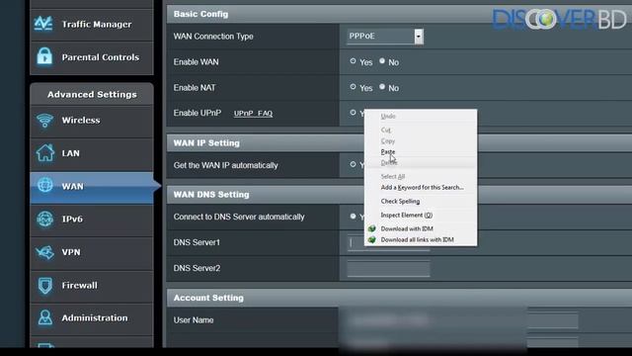The height and width of the screenshot is (356, 632).
Task: Click the IPv6 globe icon
Action: (44, 219)
